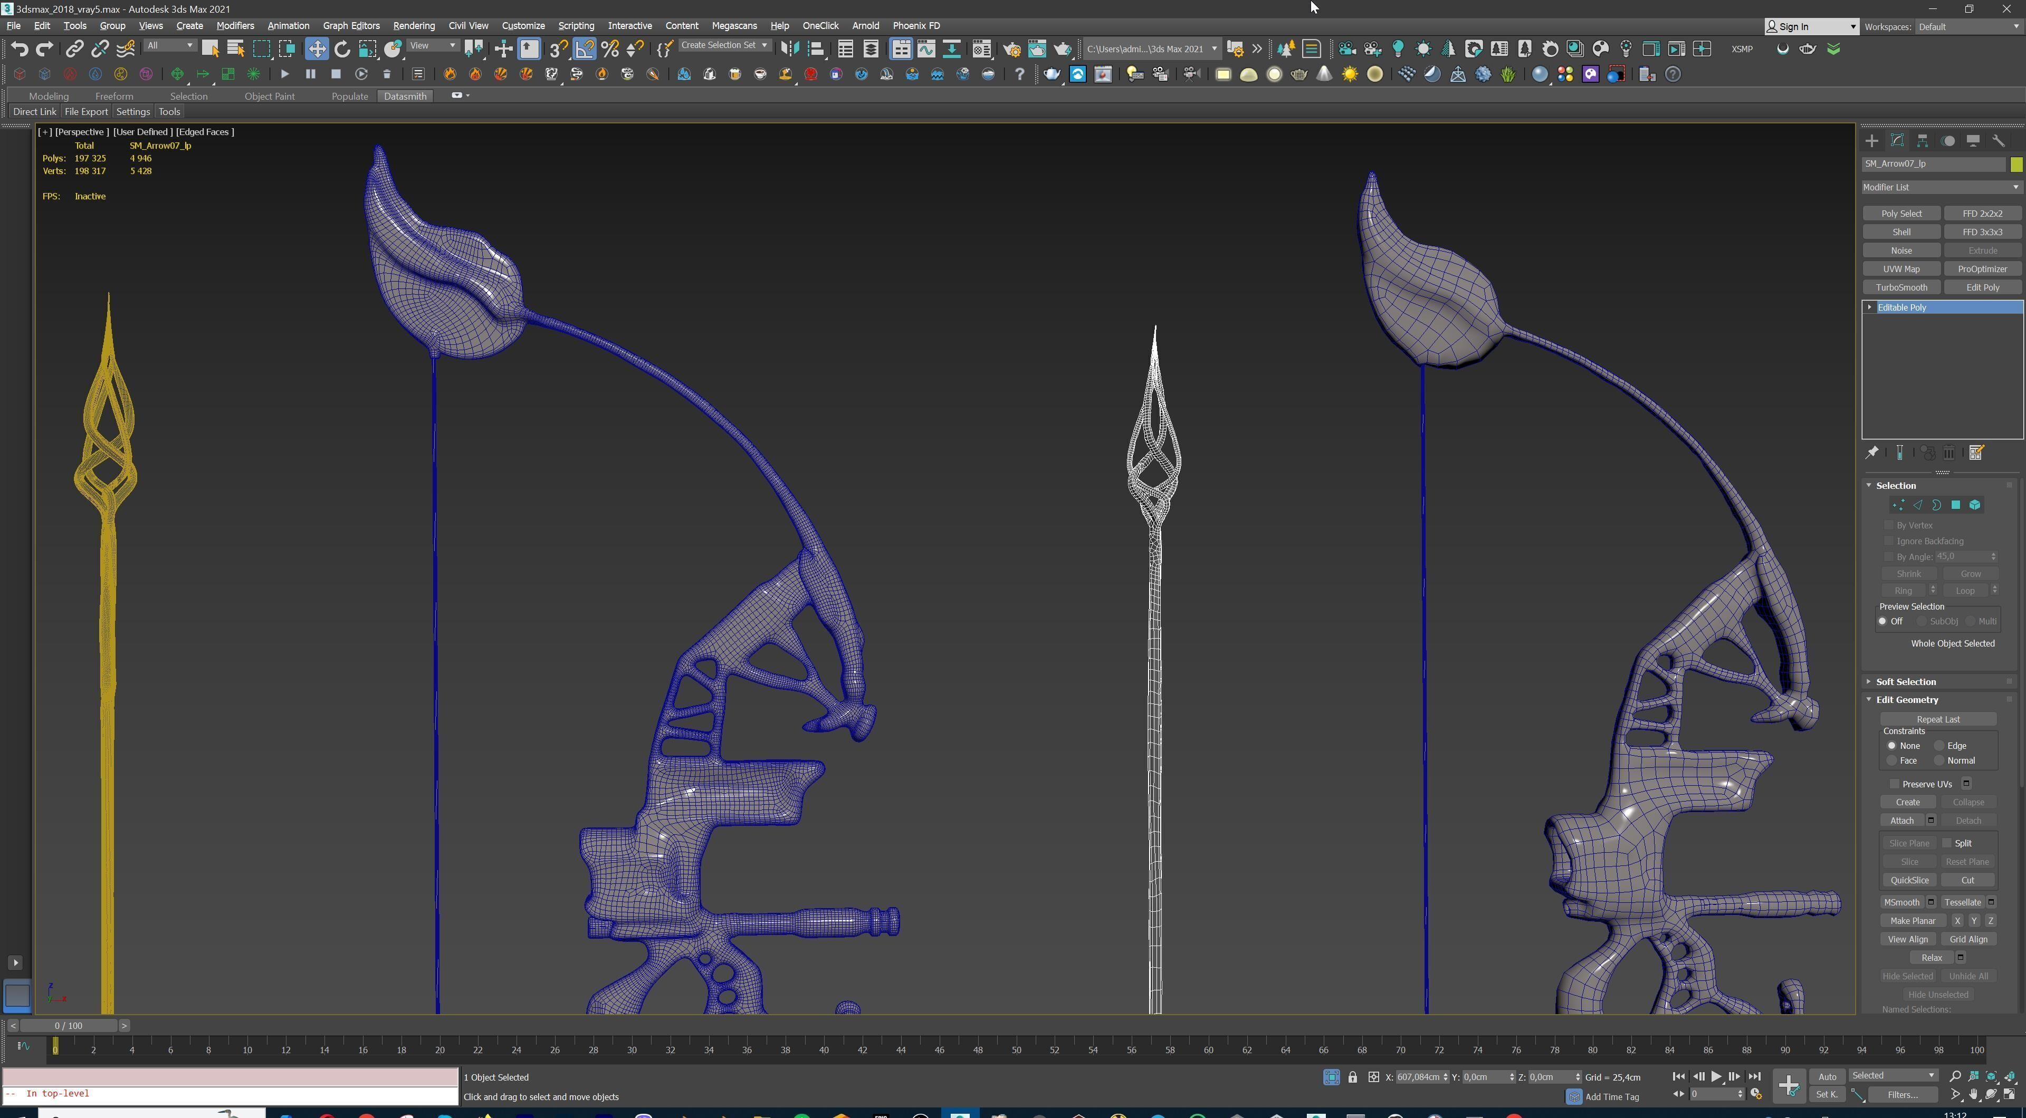Toggle the Angle Snap icon

coord(585,49)
